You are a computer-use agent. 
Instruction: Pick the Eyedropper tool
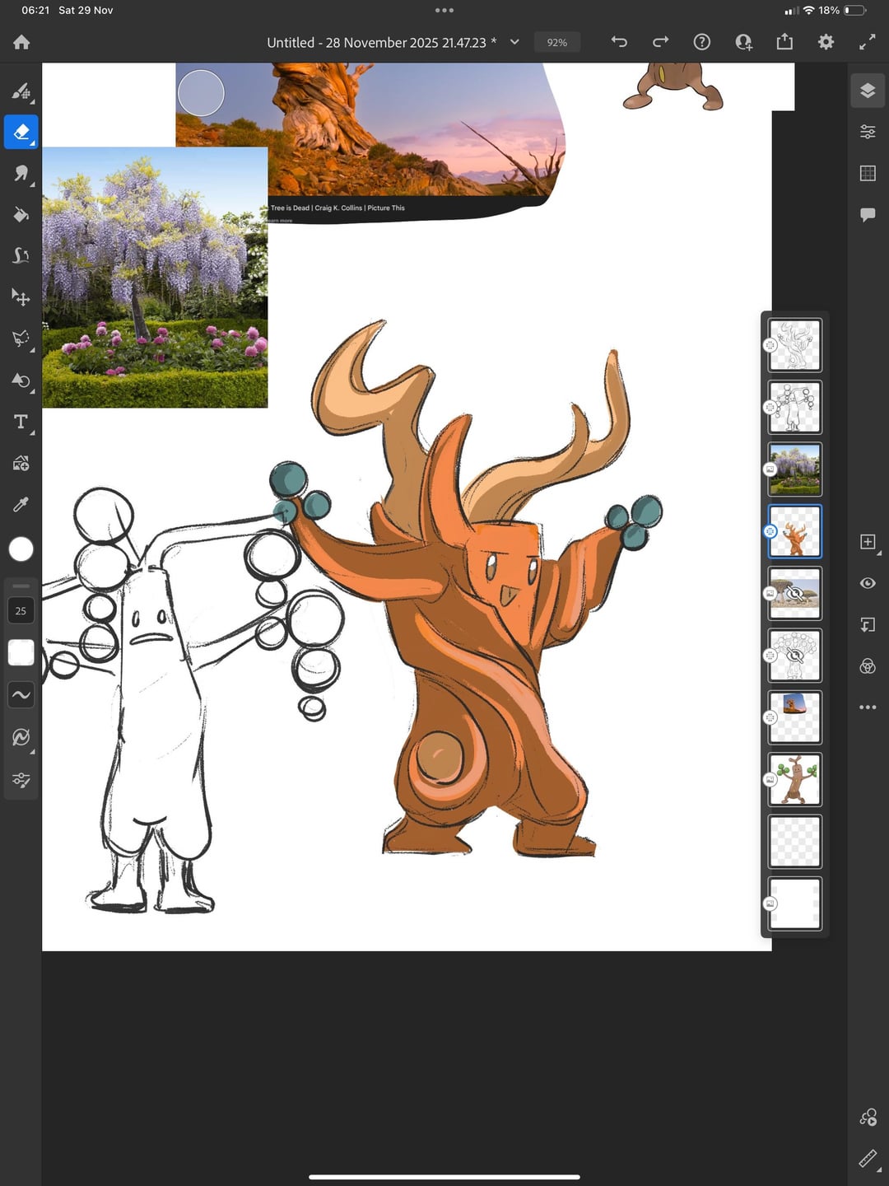pos(21,504)
